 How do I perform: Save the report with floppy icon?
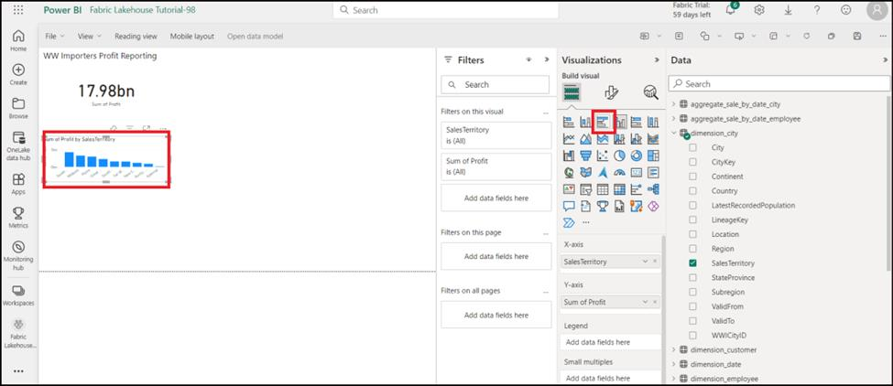(x=857, y=37)
